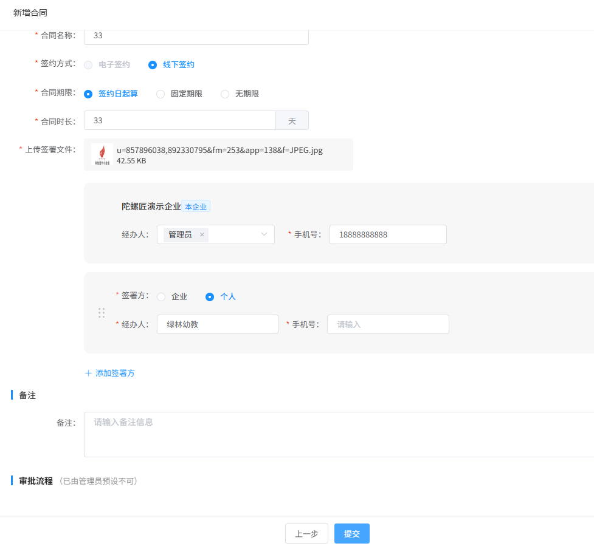Choose 固定期限 contract term
The image size is (594, 549).
click(x=161, y=94)
